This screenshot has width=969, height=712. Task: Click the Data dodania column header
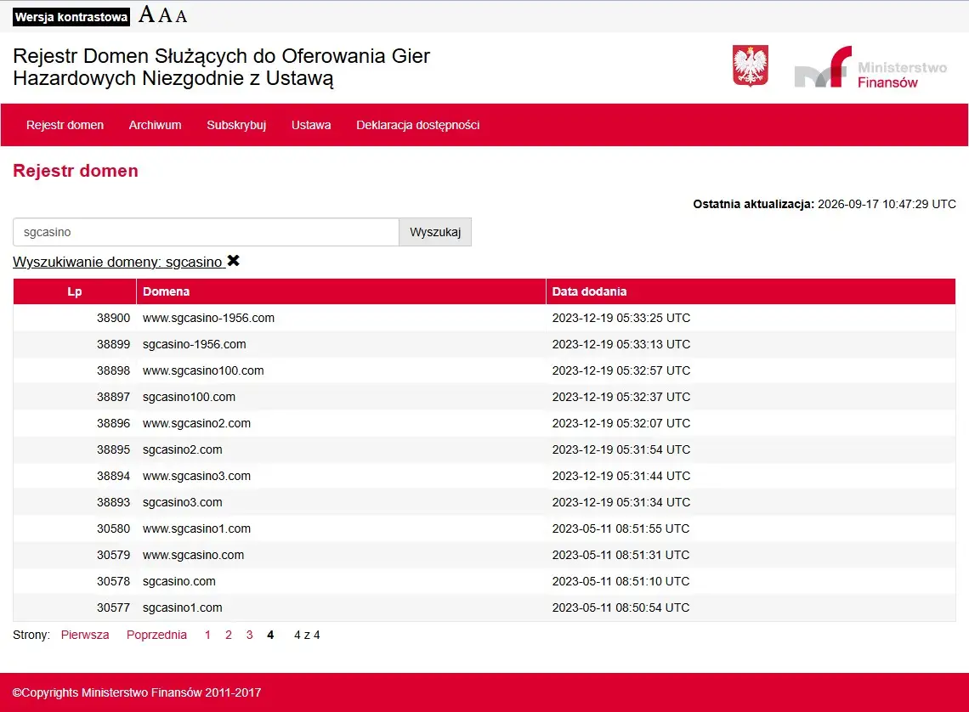coord(751,291)
